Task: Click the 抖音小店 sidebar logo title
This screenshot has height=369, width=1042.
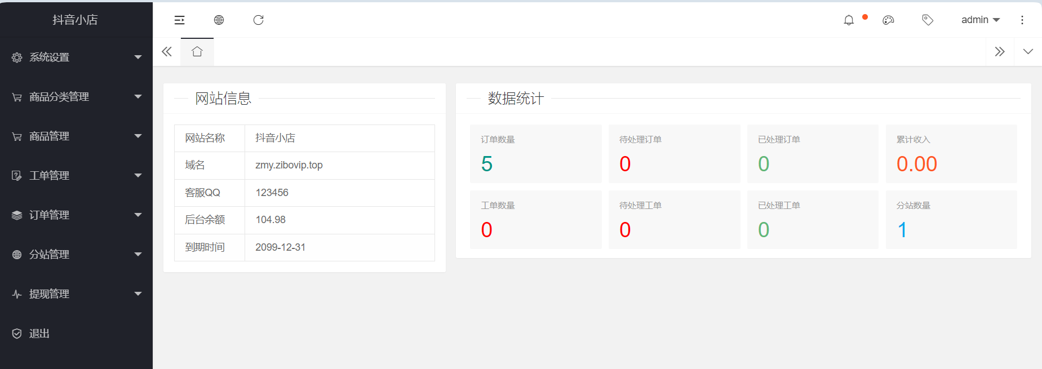Action: (75, 20)
